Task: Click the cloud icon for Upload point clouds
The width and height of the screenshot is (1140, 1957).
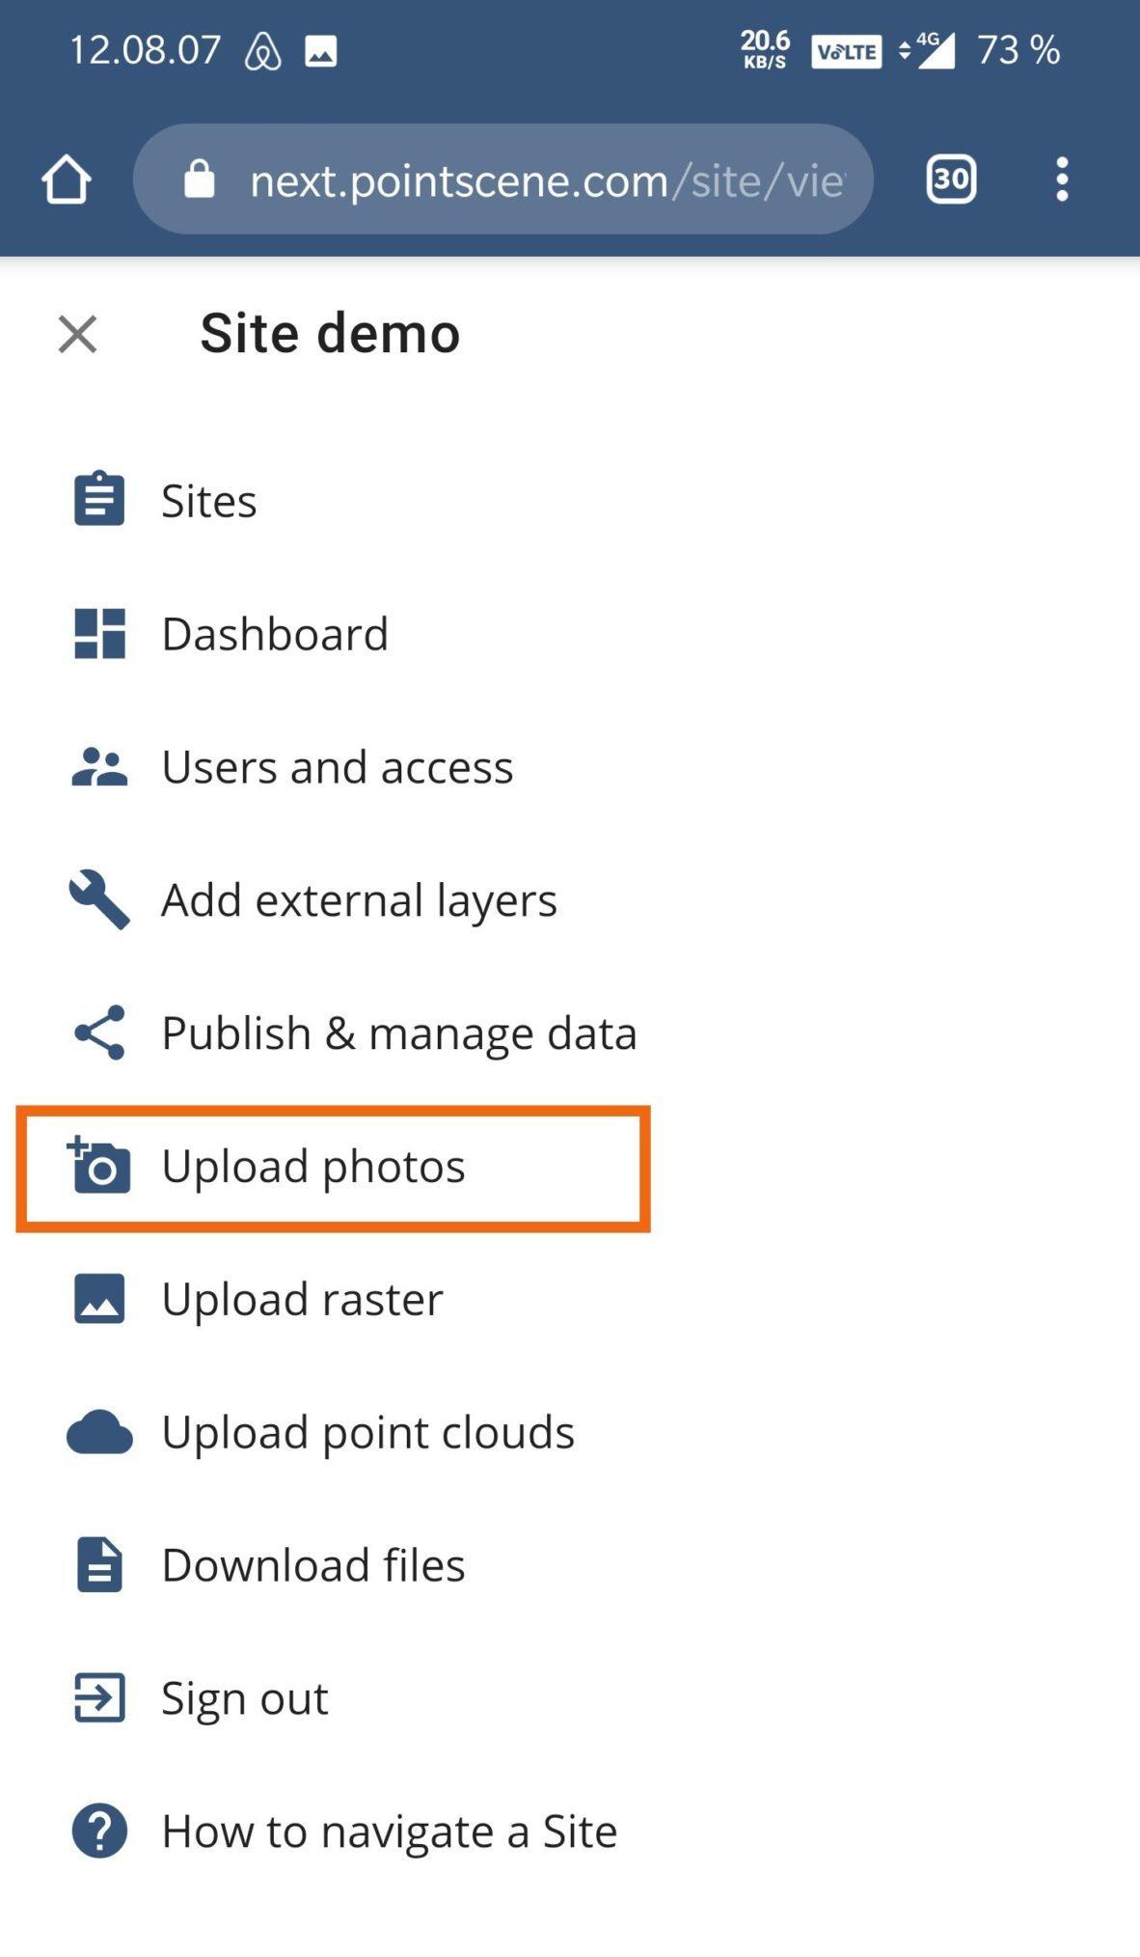Action: click(99, 1432)
